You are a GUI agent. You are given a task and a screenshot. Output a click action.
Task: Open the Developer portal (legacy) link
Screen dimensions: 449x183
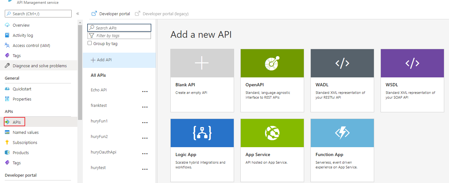pyautogui.click(x=162, y=14)
